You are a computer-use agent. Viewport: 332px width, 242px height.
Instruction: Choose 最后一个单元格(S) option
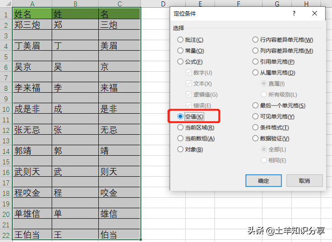[x=279, y=105]
